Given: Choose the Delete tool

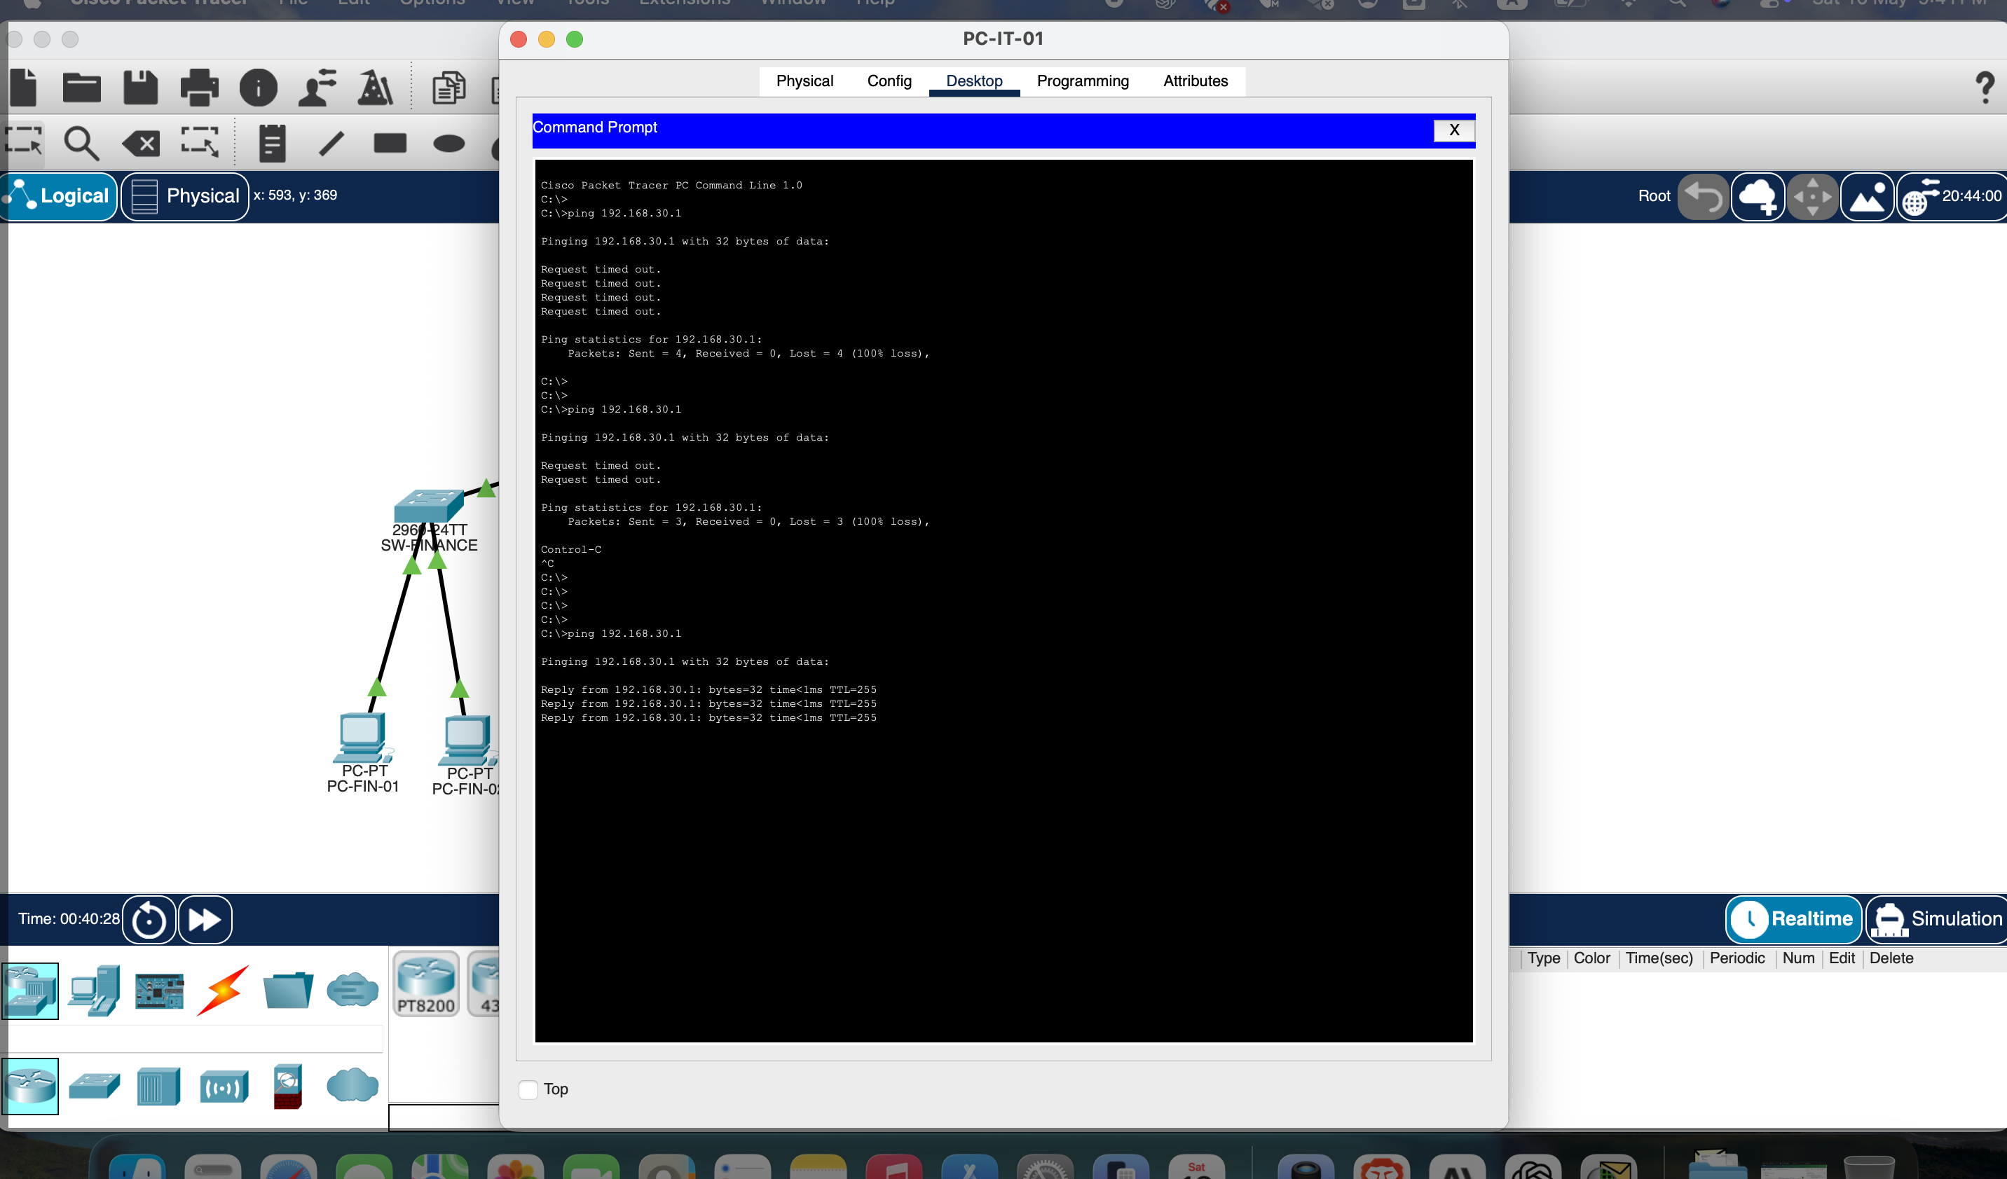Looking at the screenshot, I should pyautogui.click(x=141, y=144).
